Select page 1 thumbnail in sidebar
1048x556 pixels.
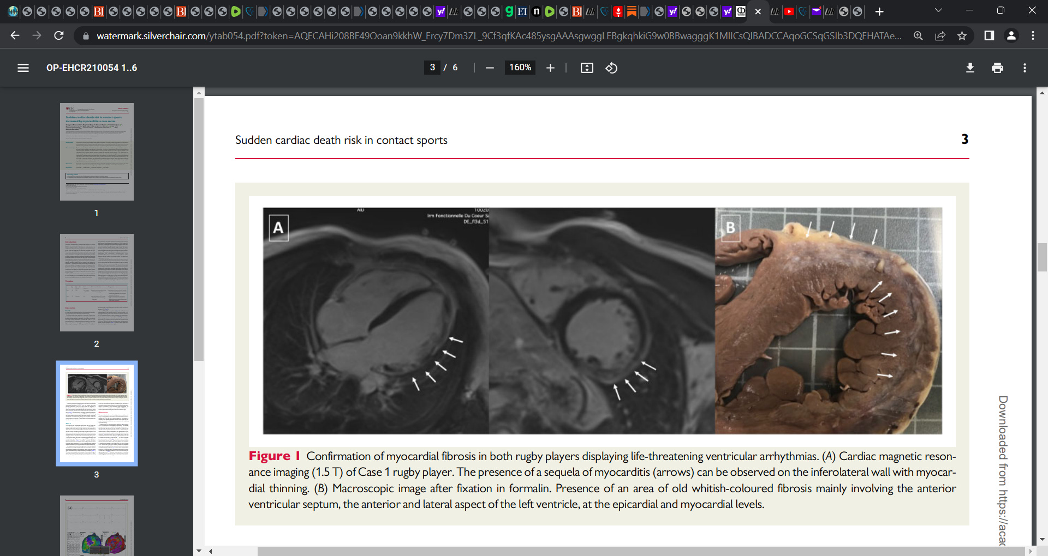pyautogui.click(x=97, y=152)
